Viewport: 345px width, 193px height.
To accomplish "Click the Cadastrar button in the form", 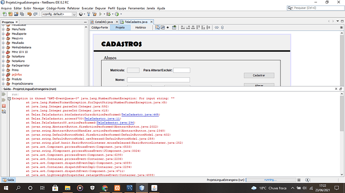I will pos(259,75).
